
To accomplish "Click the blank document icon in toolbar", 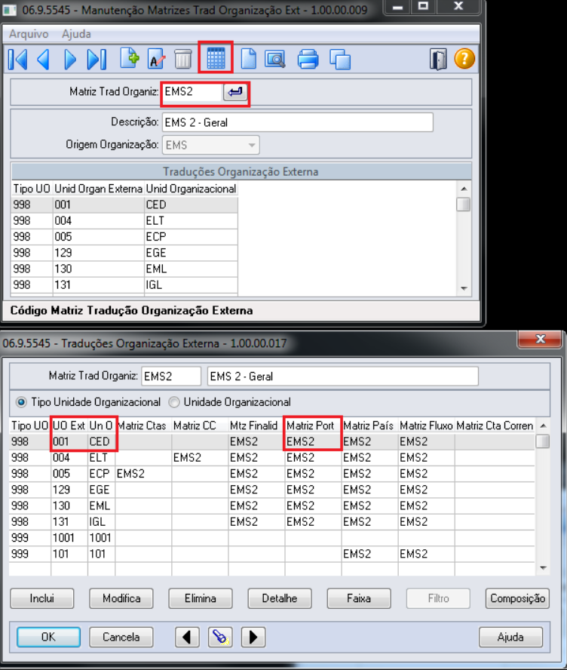I will tap(249, 59).
